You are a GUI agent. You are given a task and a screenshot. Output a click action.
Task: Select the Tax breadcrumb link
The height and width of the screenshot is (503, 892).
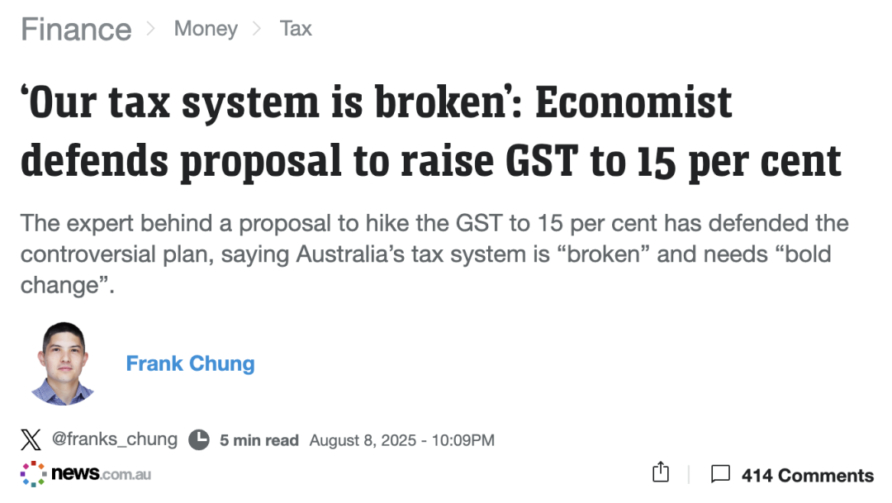(x=296, y=29)
